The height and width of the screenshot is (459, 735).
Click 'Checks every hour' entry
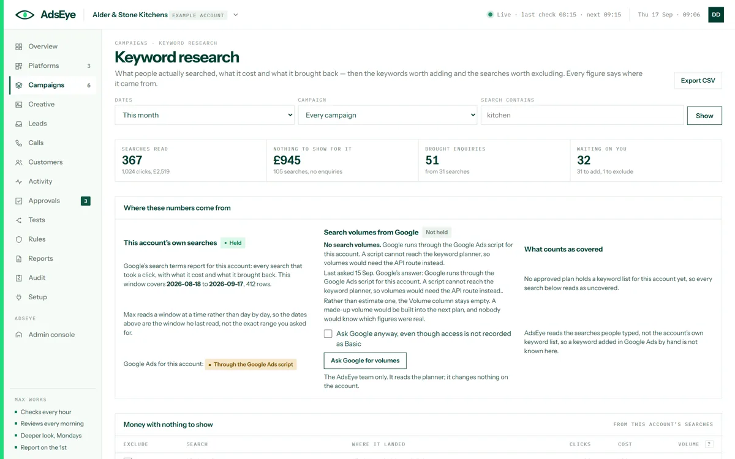click(46, 412)
